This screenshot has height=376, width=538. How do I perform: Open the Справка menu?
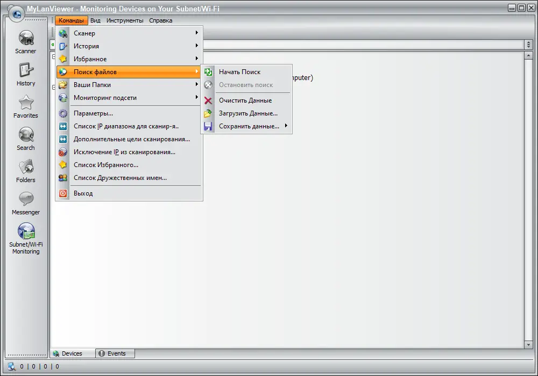[160, 20]
